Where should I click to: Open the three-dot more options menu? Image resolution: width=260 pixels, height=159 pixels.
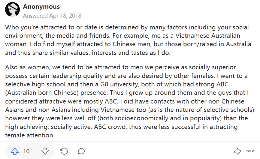tap(250, 151)
